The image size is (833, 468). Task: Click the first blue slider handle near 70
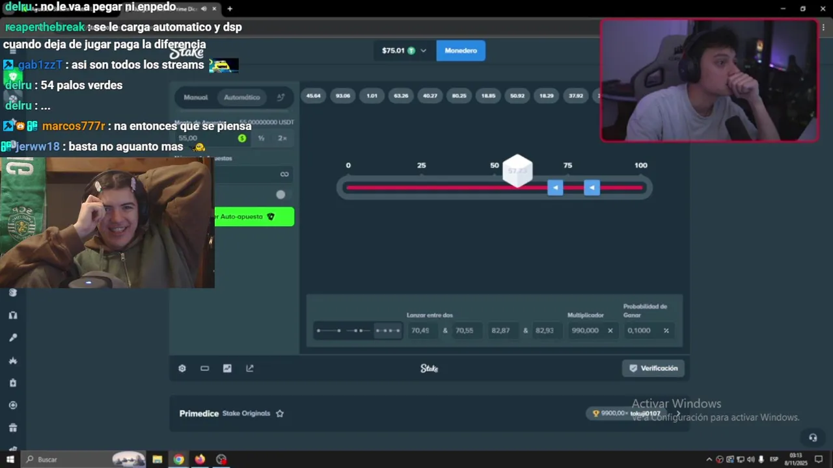click(555, 188)
